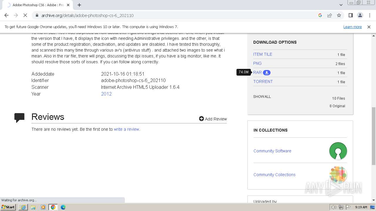Click Chrome icon in taskbar
376x211 pixels.
tap(53, 207)
